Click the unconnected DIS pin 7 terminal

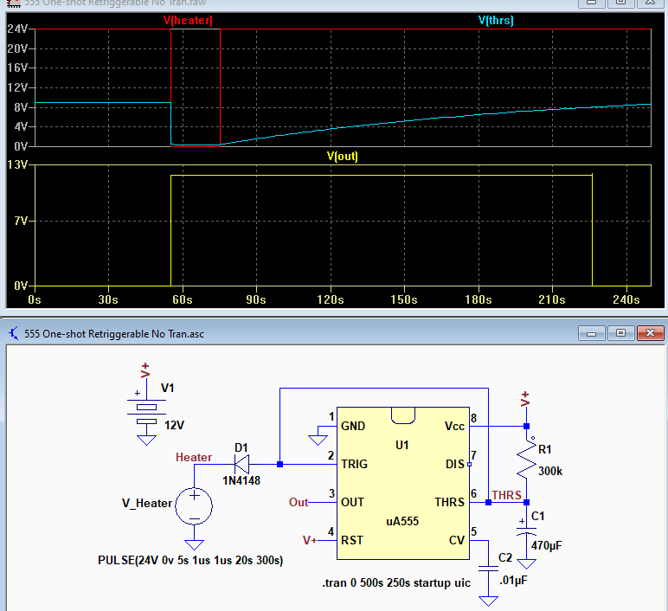coord(470,465)
